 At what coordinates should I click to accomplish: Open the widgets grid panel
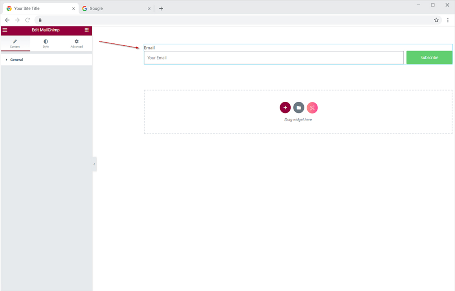87,30
